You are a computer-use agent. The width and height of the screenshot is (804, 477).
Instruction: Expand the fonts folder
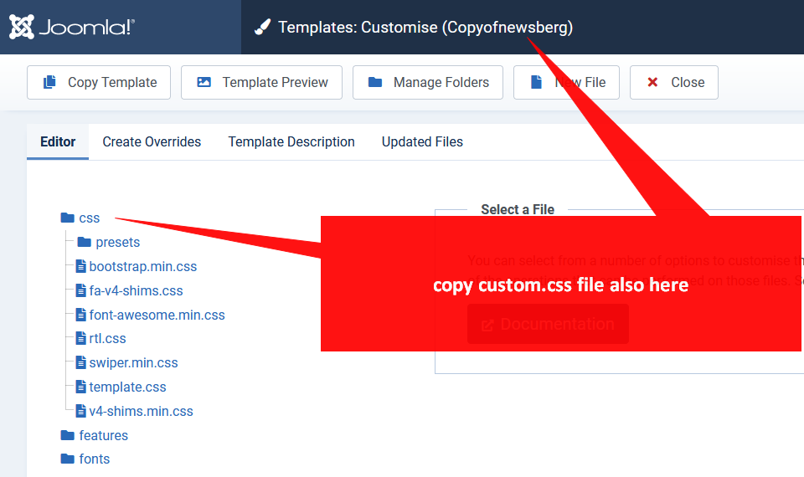(x=95, y=459)
